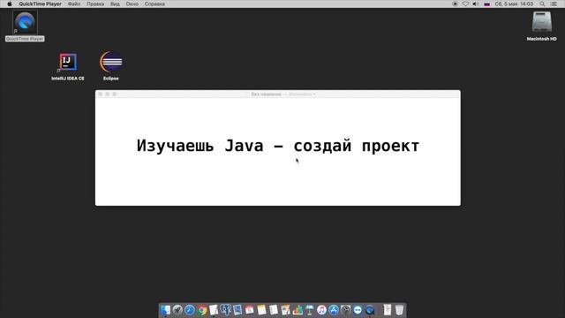Image resolution: width=565 pixels, height=318 pixels.
Task: Open the volume control in menu bar
Action: (476, 4)
